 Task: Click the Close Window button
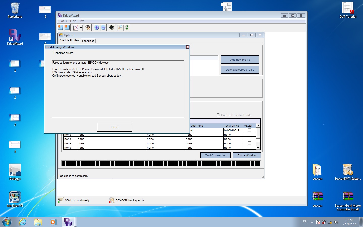247,155
